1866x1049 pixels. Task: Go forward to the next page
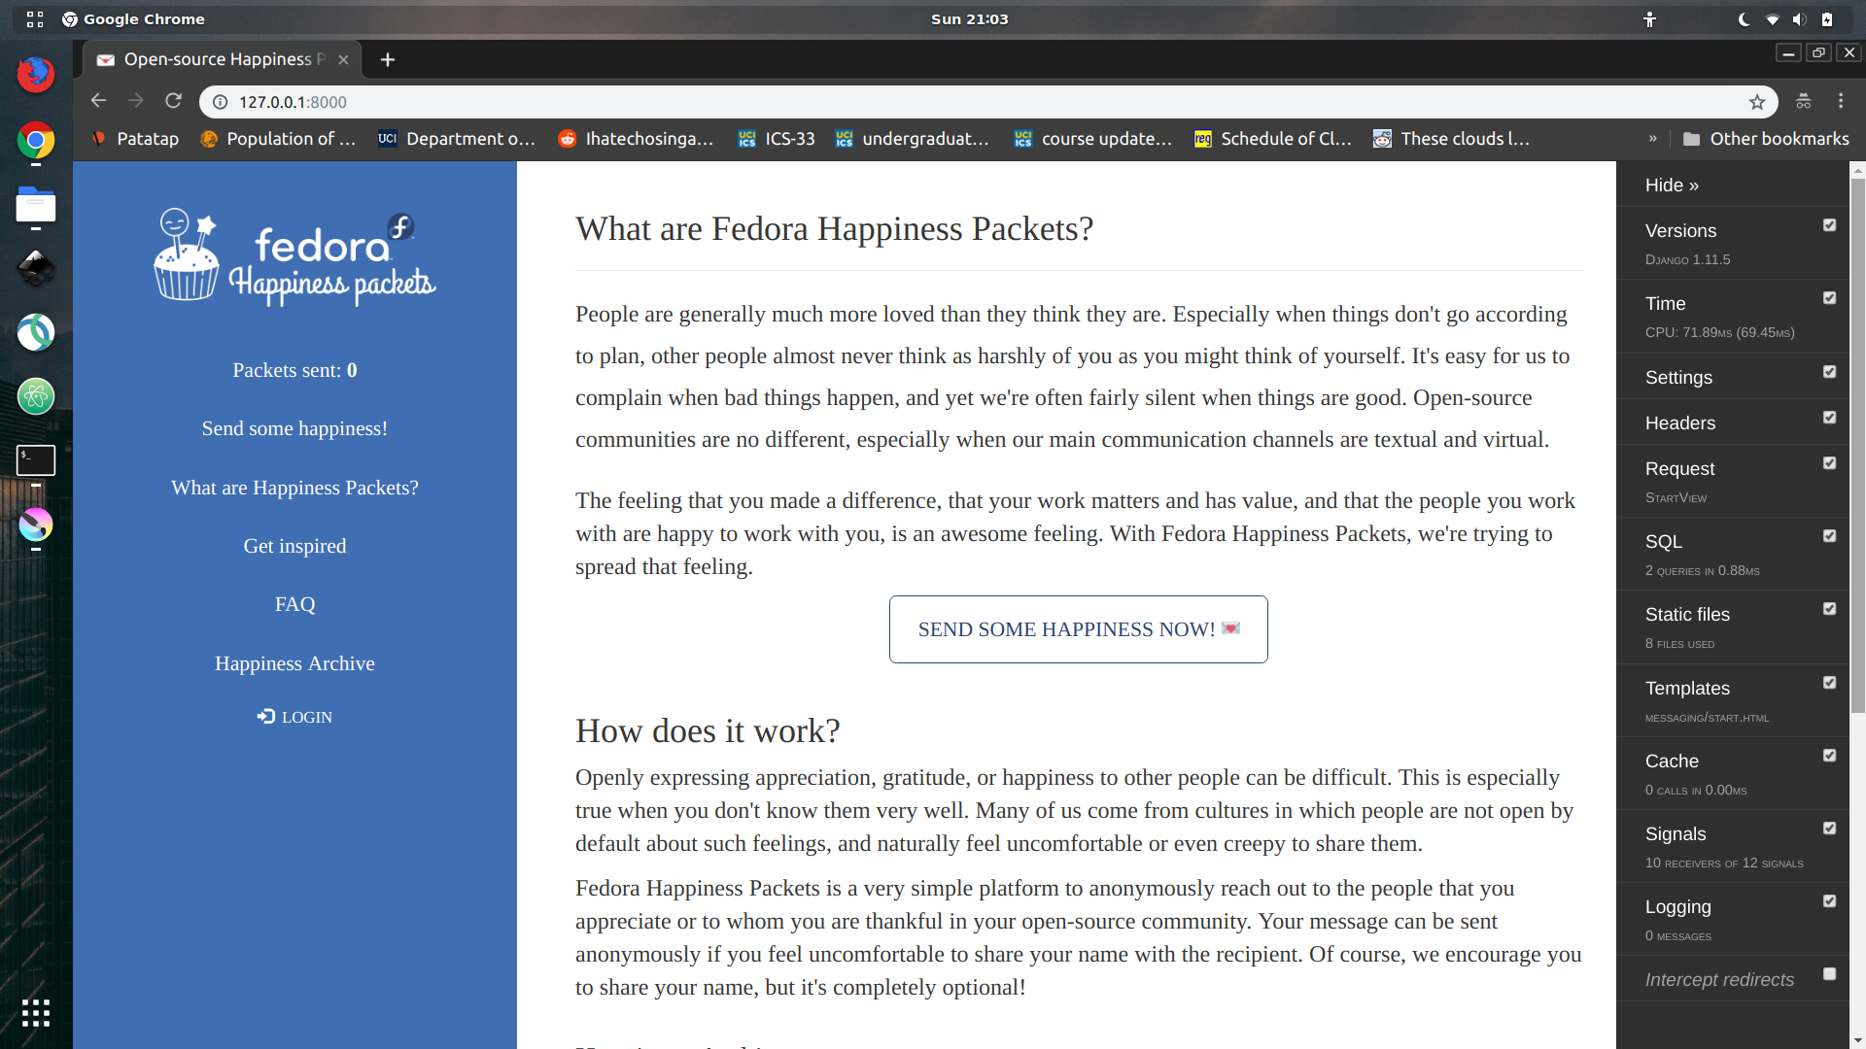(x=136, y=101)
